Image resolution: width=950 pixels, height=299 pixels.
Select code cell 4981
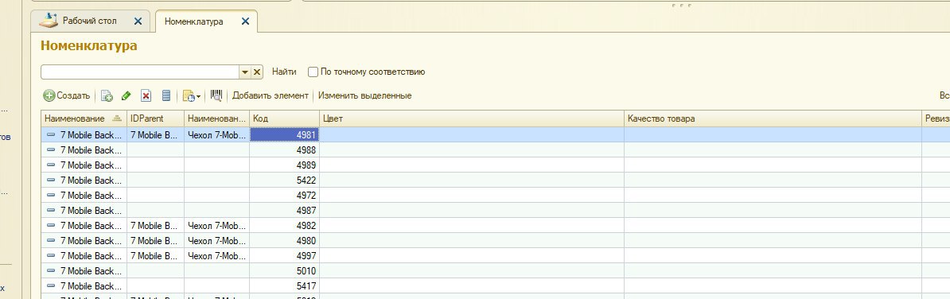(284, 135)
